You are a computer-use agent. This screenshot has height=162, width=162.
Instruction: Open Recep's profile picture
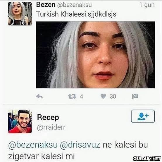(x=20, y=121)
